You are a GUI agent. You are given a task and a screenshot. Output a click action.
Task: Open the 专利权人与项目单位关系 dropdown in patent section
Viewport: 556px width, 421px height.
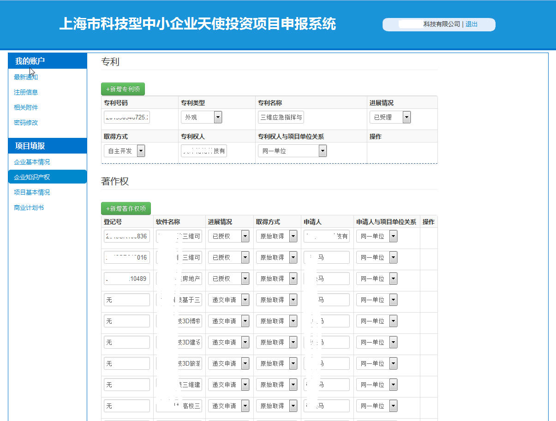pos(292,151)
